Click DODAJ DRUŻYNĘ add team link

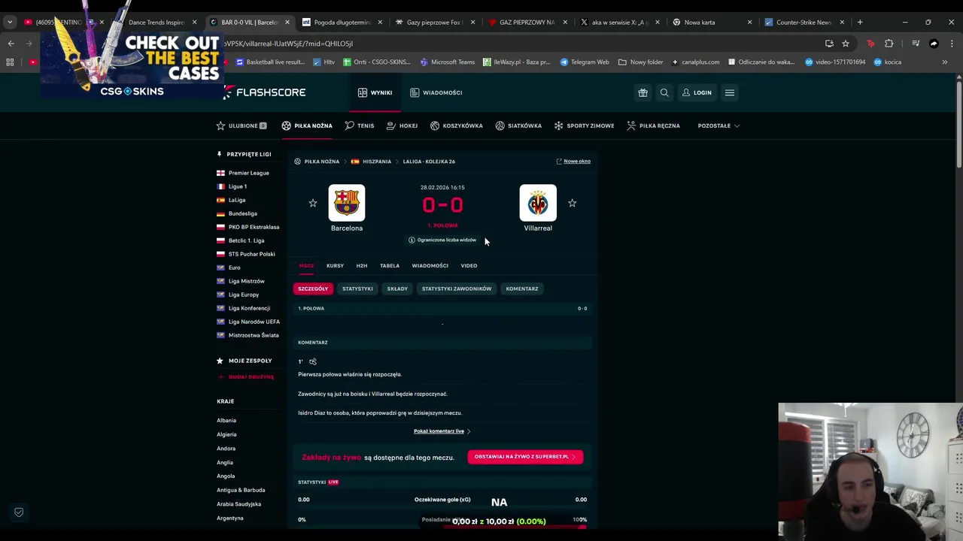pos(246,376)
